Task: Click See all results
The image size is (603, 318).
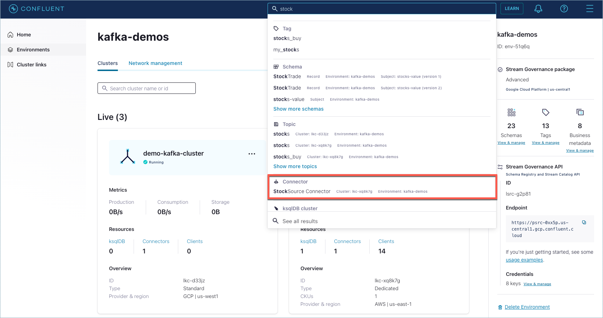Action: pyautogui.click(x=300, y=221)
